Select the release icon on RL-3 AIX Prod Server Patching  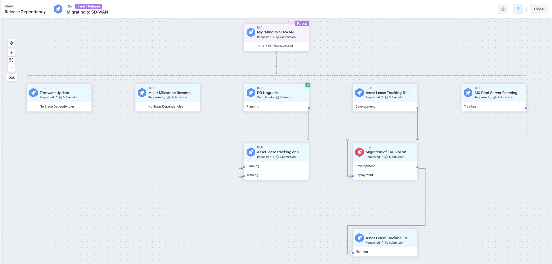[x=468, y=93]
